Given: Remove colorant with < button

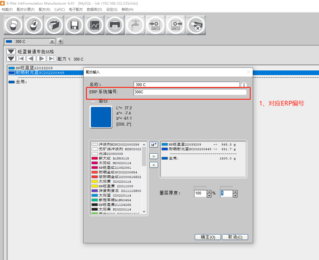Looking at the screenshot, I should (154, 165).
